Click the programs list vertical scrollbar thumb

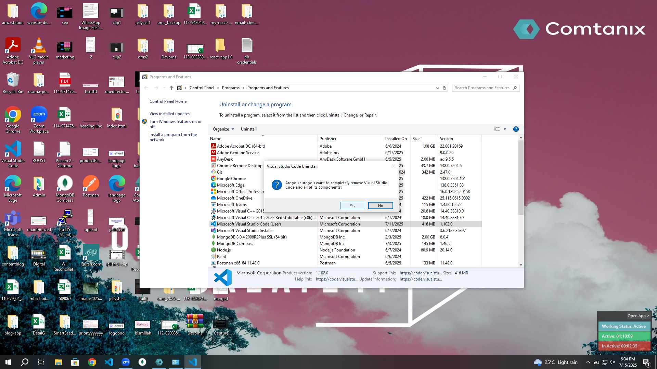(x=521, y=178)
